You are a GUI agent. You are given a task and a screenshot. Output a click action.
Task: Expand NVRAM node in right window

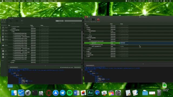[x=87, y=53]
